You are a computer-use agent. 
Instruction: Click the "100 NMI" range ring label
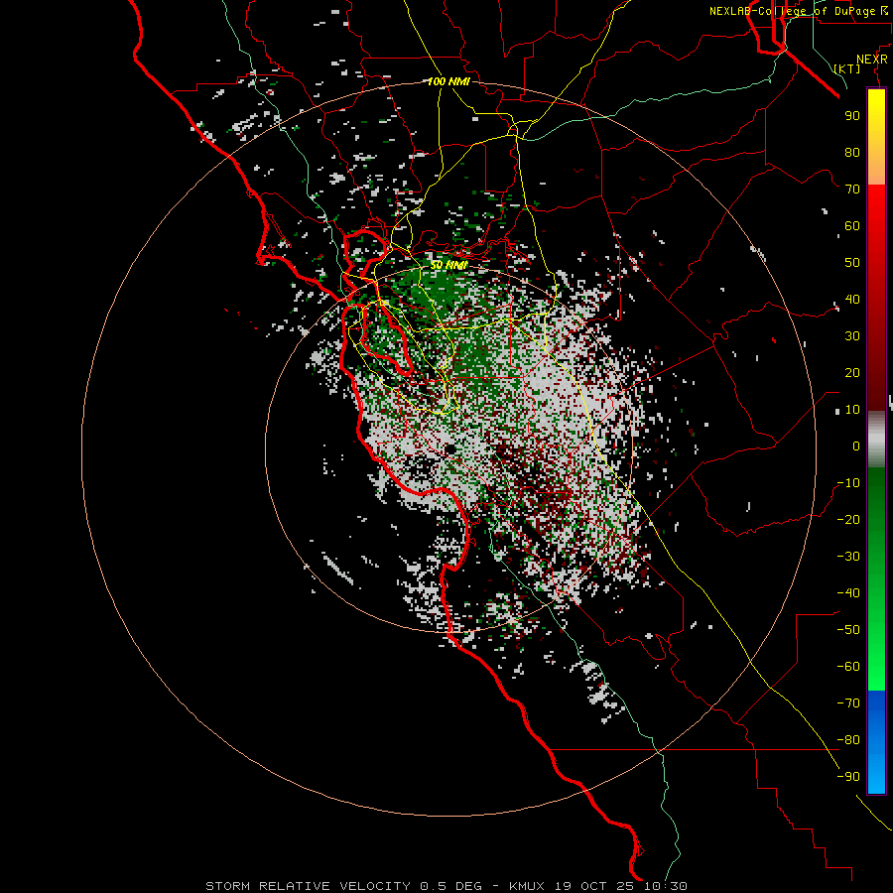point(448,81)
